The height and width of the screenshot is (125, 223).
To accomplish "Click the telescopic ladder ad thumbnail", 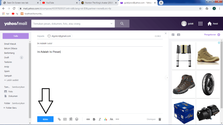I will click(184, 56).
